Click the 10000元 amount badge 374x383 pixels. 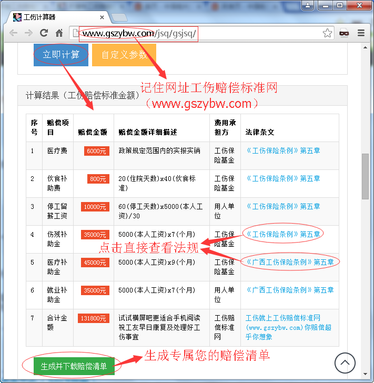point(95,207)
